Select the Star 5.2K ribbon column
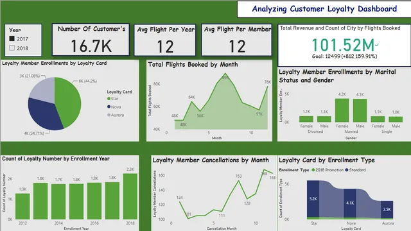Screen dimensions: 411x231 pos(313,200)
